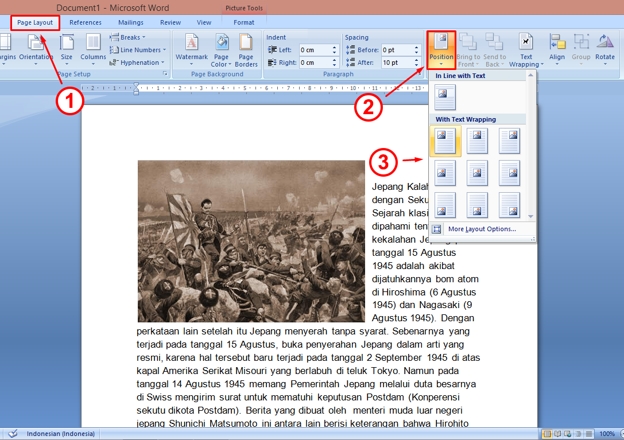
Task: Open the Text Wrapping menu
Action: [526, 49]
